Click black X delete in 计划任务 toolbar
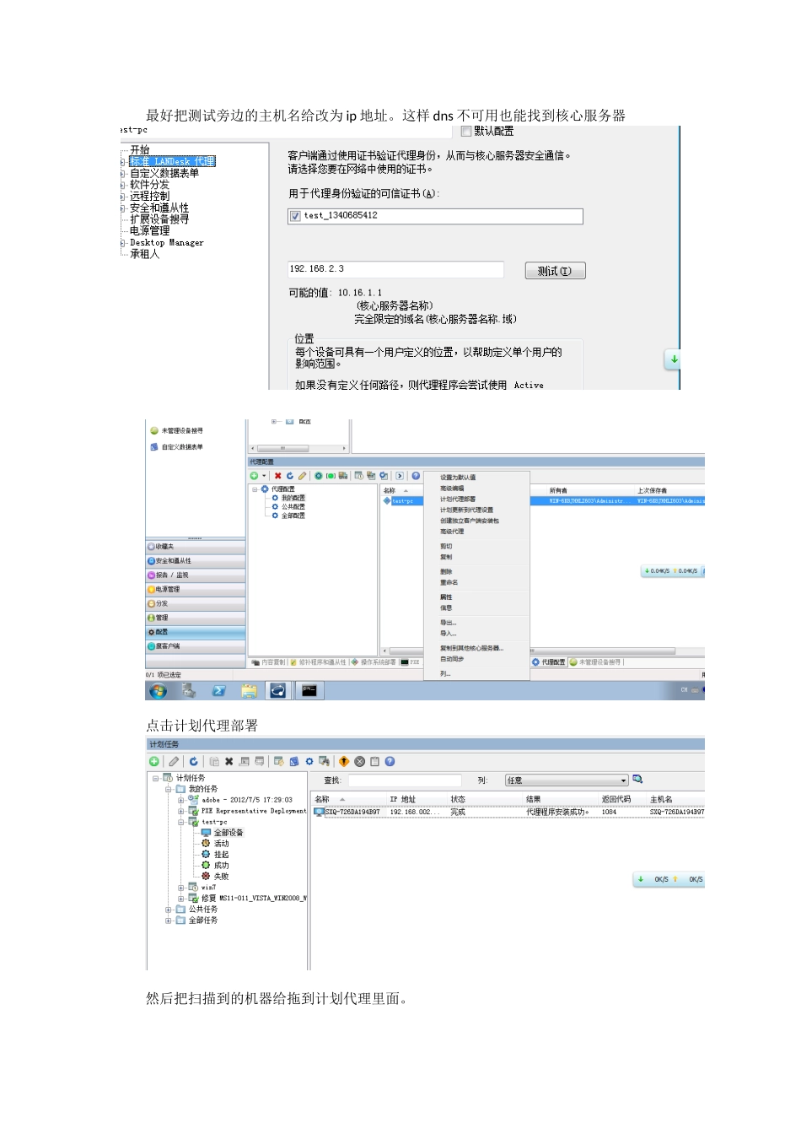 (x=228, y=761)
